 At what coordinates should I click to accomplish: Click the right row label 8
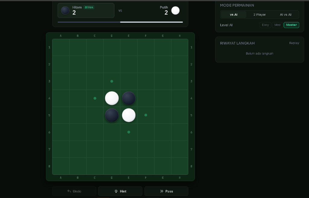point(191,166)
